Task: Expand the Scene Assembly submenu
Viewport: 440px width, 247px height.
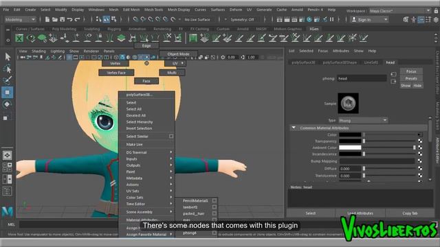Action: tap(146, 212)
